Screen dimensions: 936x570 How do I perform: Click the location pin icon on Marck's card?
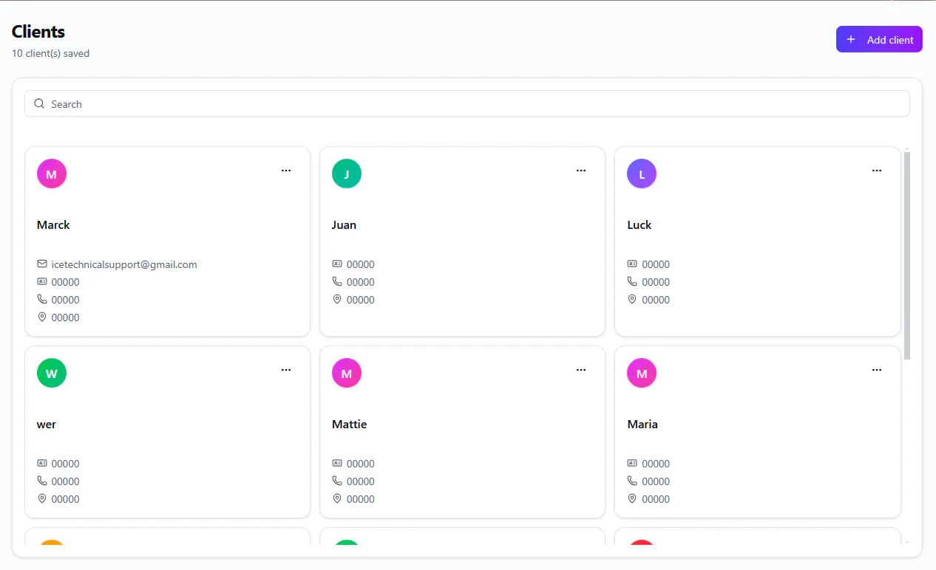point(42,317)
